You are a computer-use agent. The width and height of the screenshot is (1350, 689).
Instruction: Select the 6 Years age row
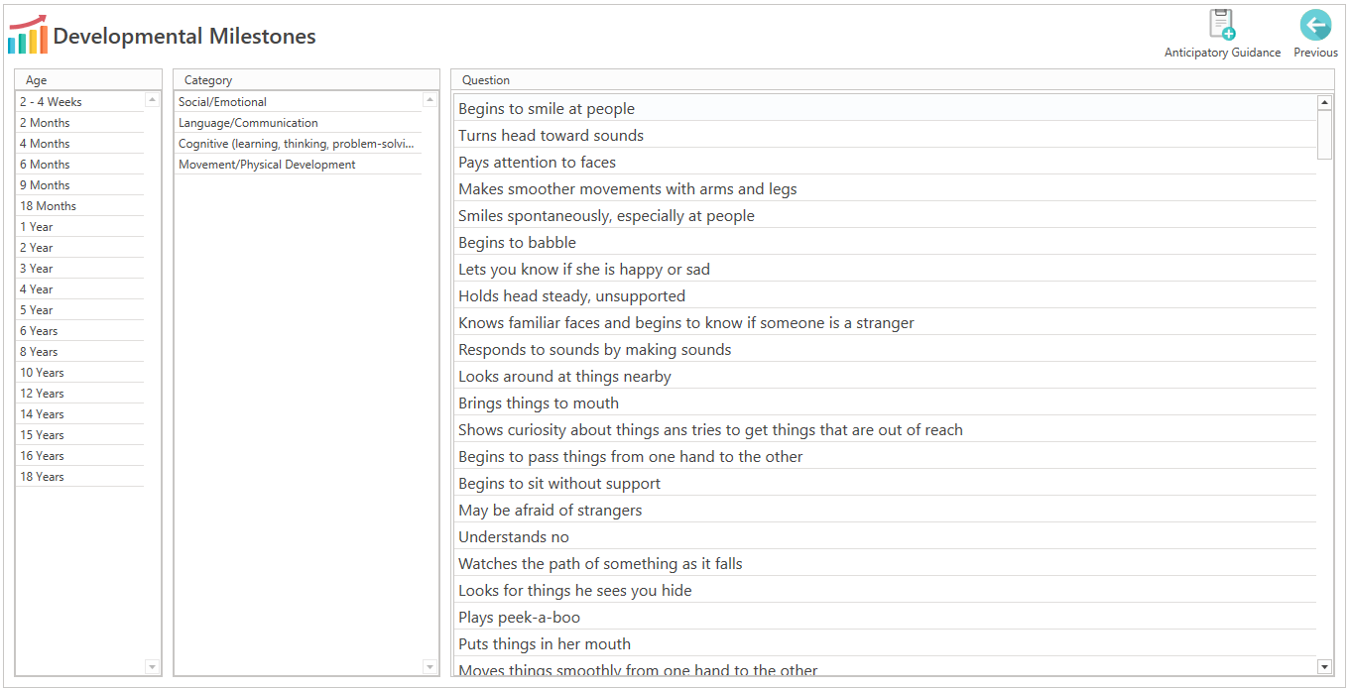click(79, 331)
